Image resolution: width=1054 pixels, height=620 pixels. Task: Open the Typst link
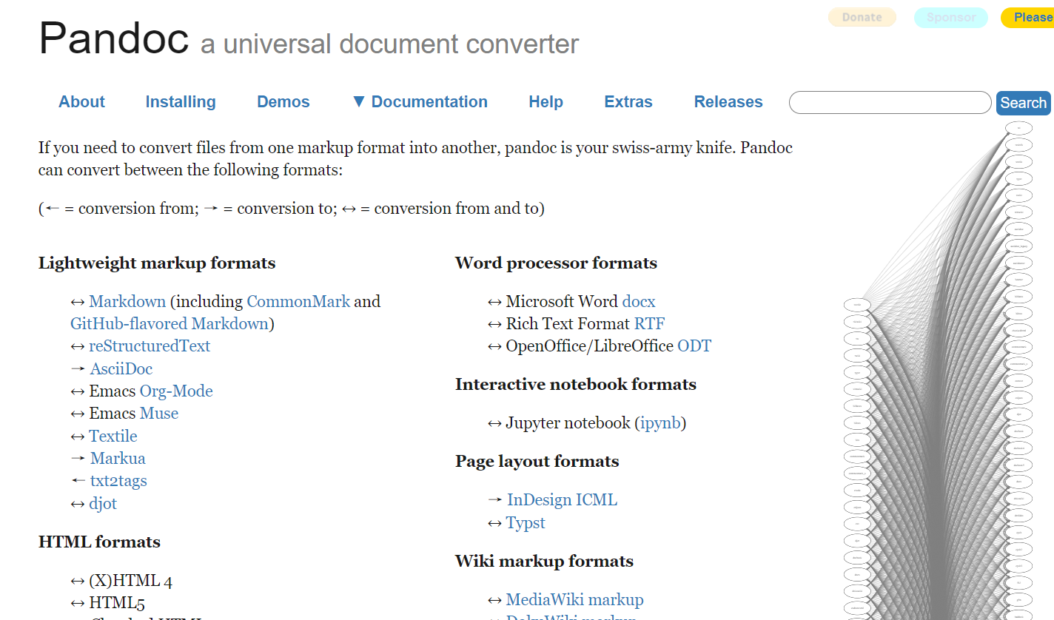pos(526,523)
